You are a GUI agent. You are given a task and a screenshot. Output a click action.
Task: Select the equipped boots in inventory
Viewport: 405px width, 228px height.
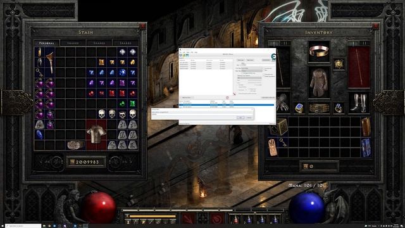pyautogui.click(x=359, y=103)
